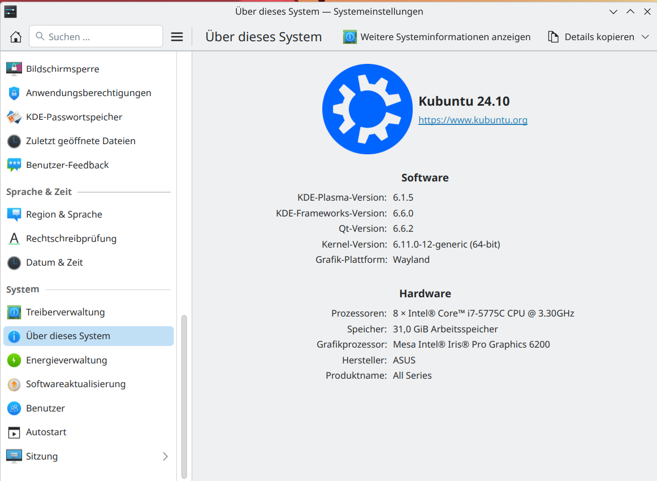Go to Benutzer settings

[x=88, y=408]
